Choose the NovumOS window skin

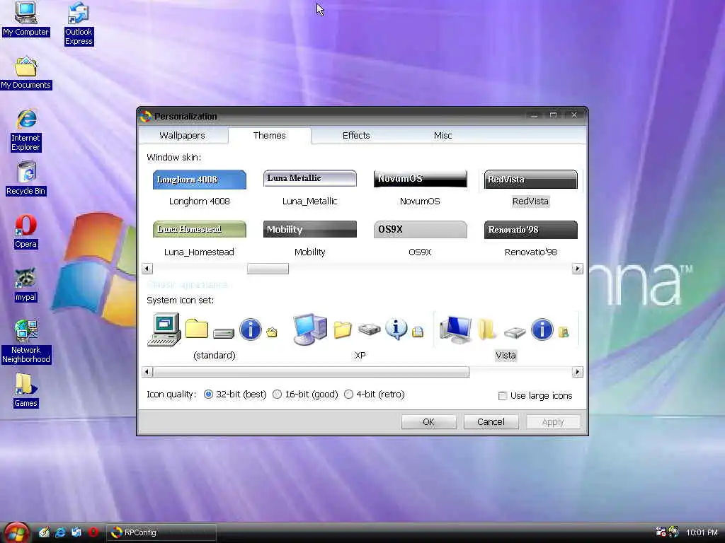421,179
